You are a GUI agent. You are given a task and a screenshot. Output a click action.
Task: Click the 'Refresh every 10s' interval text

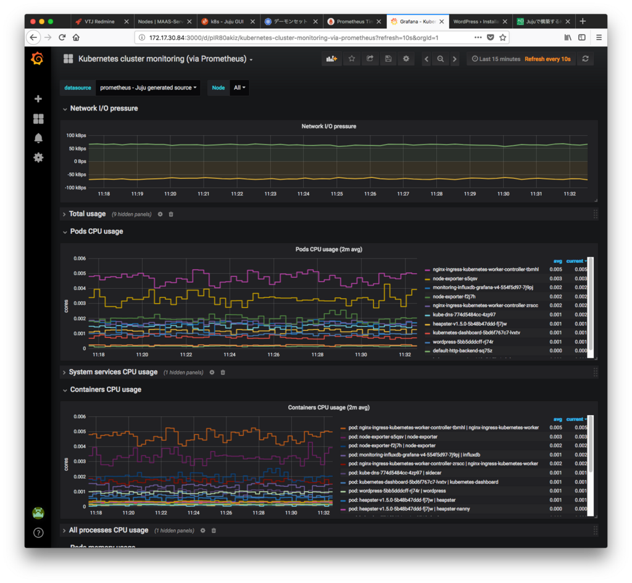(x=548, y=59)
